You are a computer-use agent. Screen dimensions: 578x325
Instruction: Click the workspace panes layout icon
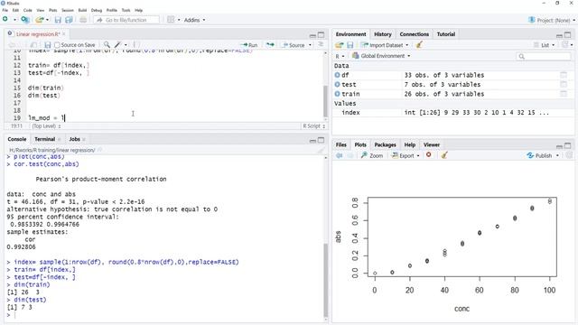coord(171,20)
